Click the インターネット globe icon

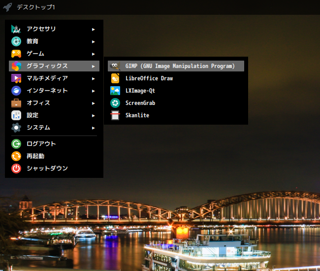(16, 91)
